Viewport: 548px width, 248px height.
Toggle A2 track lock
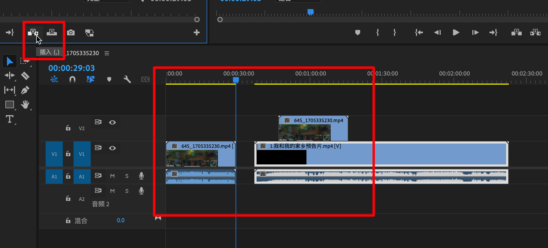(68, 198)
